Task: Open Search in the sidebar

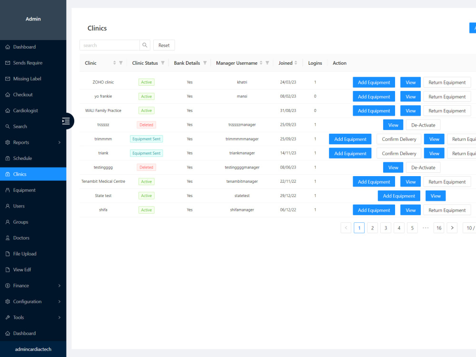Action: [33, 126]
